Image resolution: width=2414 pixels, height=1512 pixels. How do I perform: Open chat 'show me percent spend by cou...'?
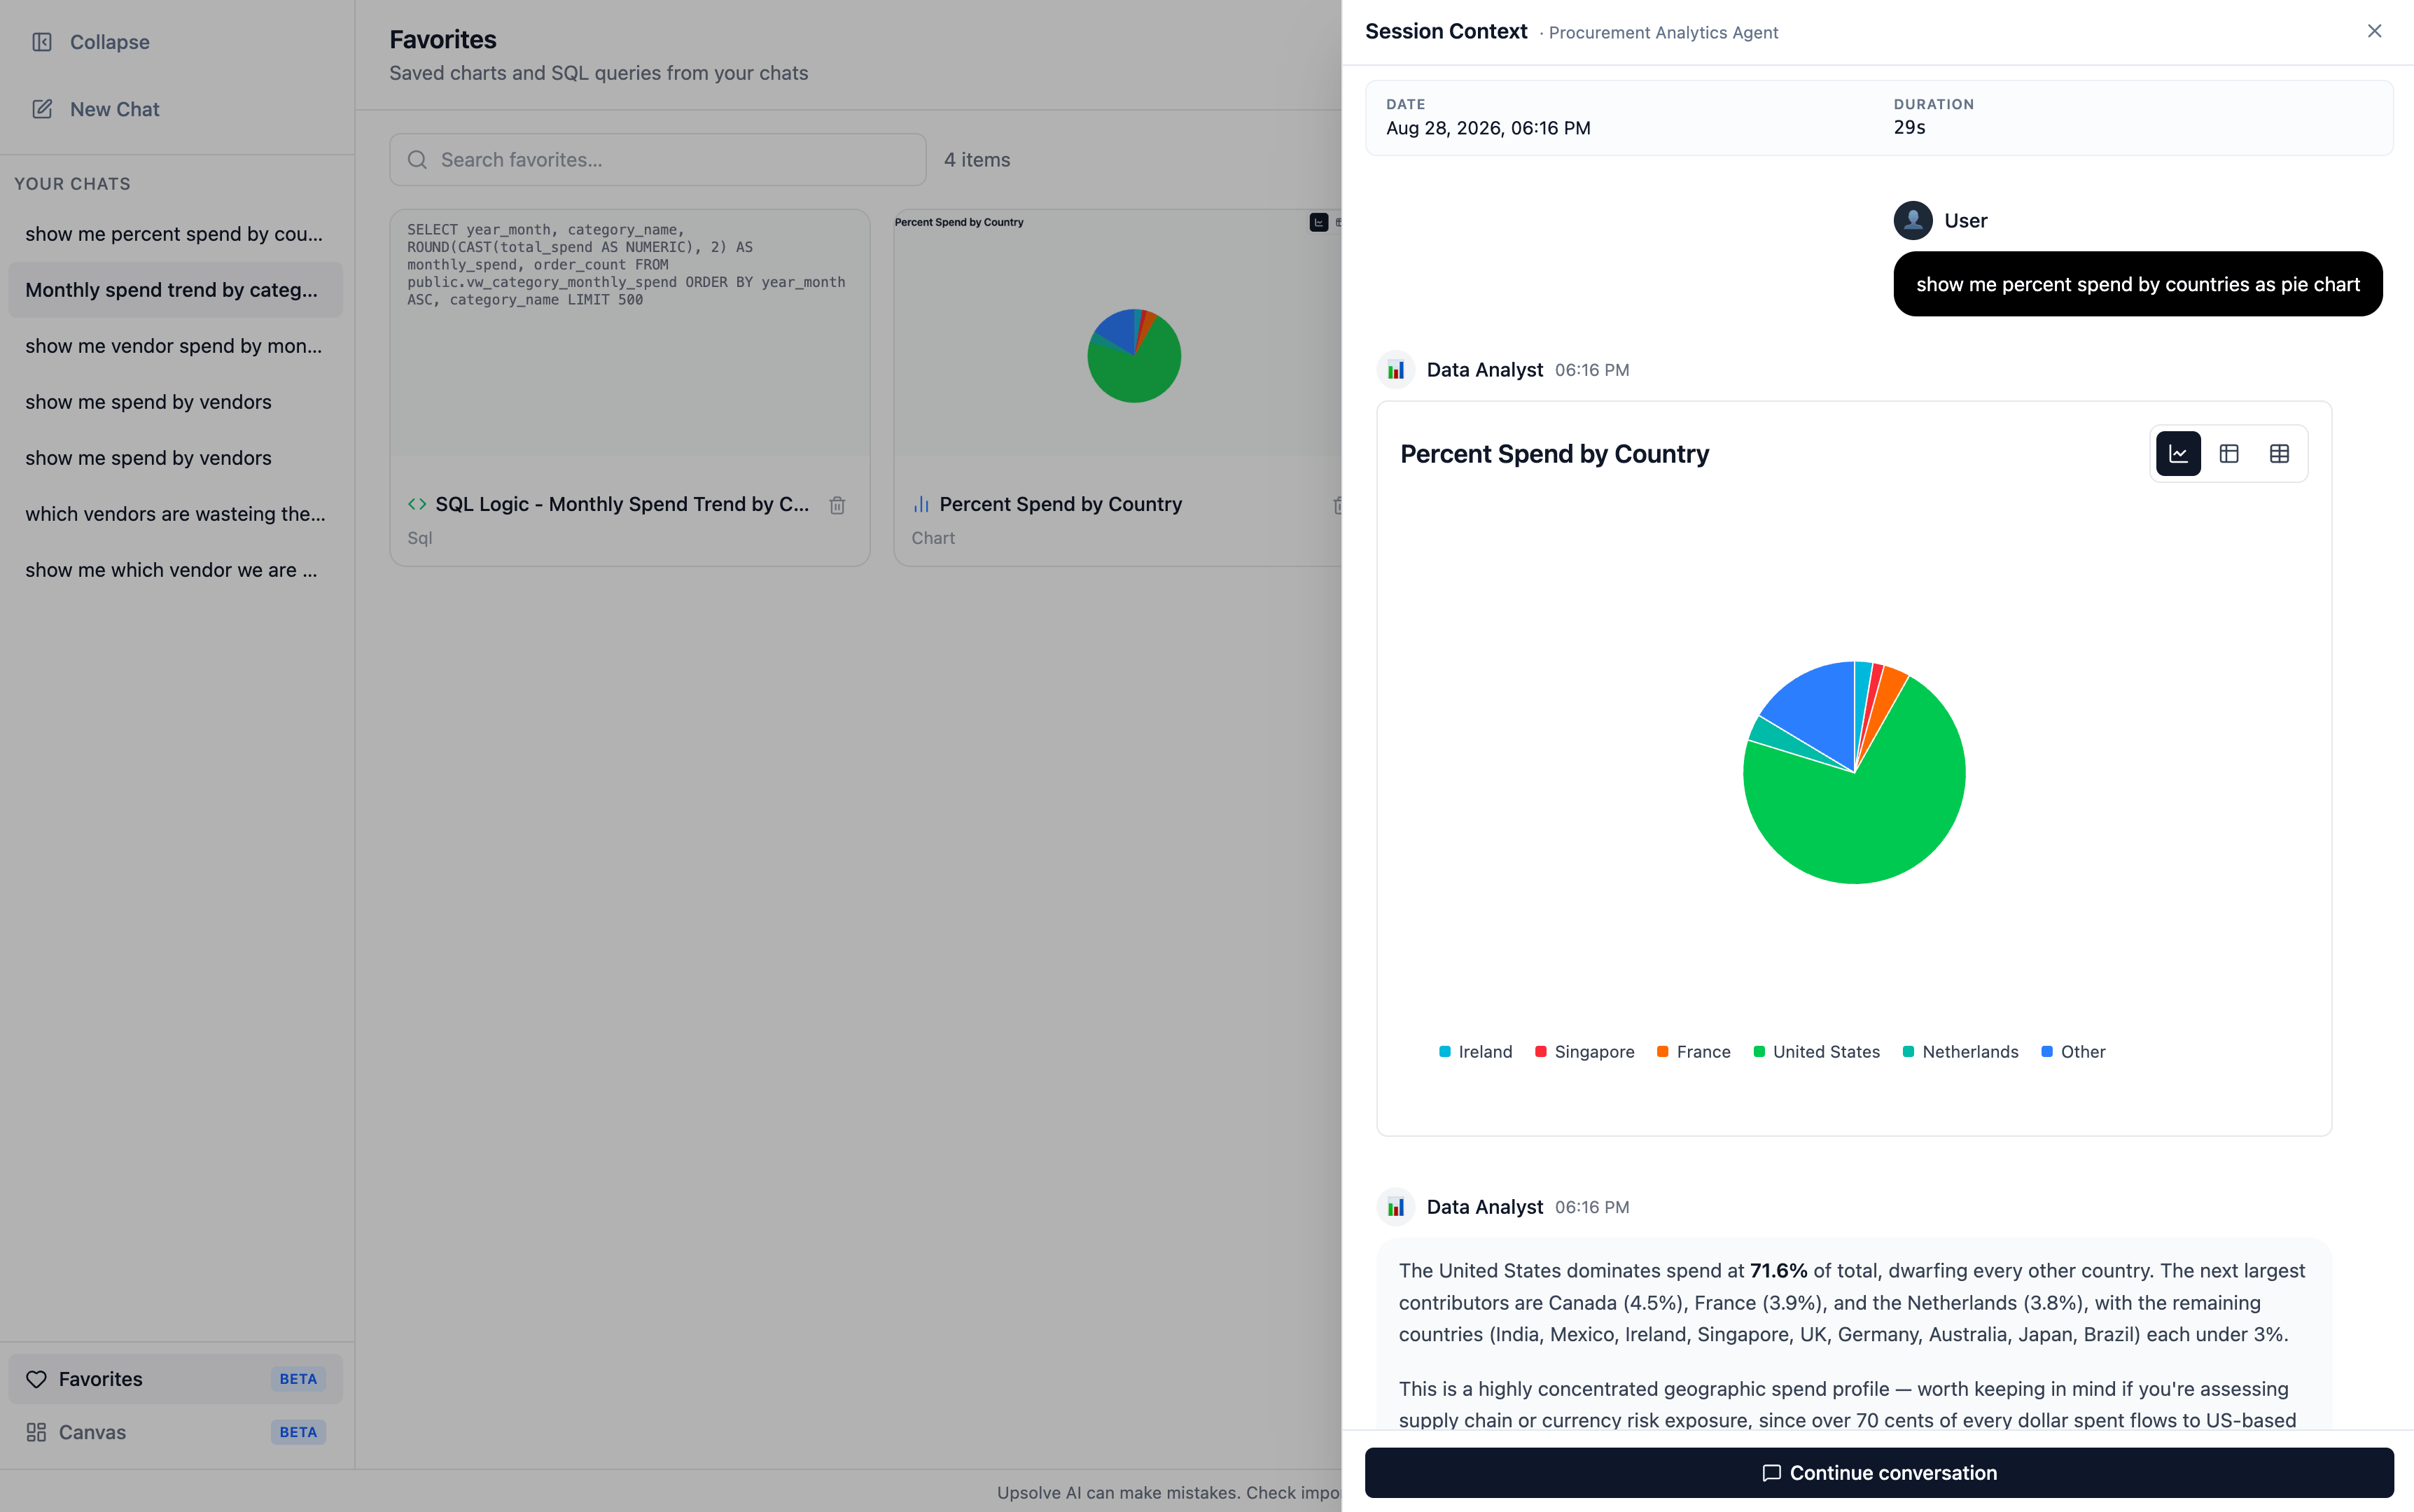175,234
